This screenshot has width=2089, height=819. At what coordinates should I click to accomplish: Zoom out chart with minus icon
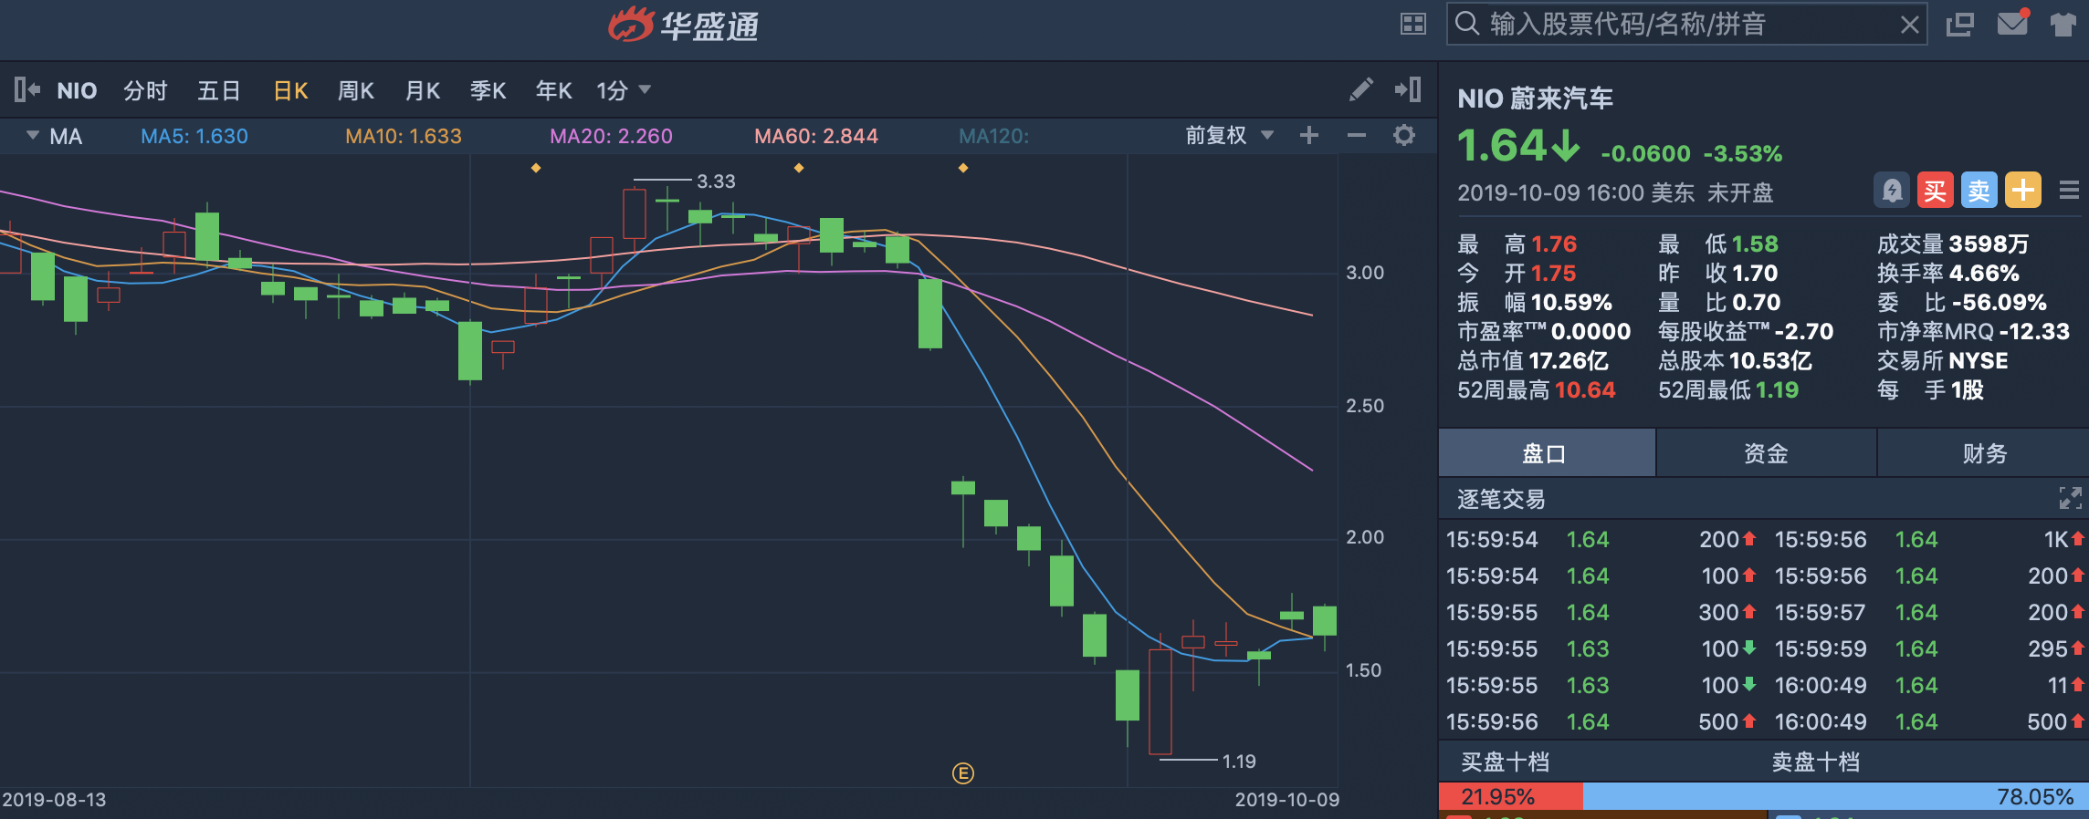[x=1357, y=136]
